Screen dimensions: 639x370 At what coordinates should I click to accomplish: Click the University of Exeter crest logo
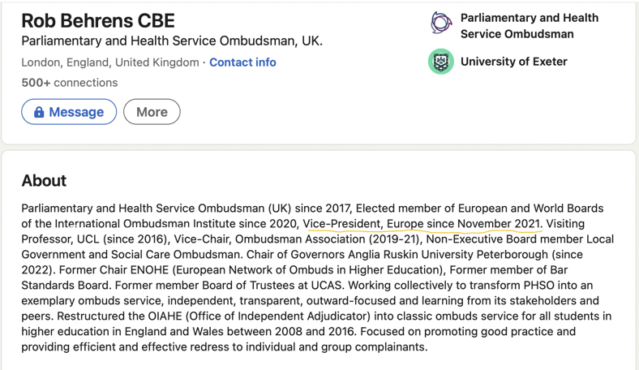[x=441, y=62]
